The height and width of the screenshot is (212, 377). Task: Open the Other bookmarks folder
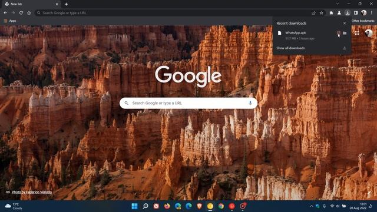pyautogui.click(x=363, y=21)
